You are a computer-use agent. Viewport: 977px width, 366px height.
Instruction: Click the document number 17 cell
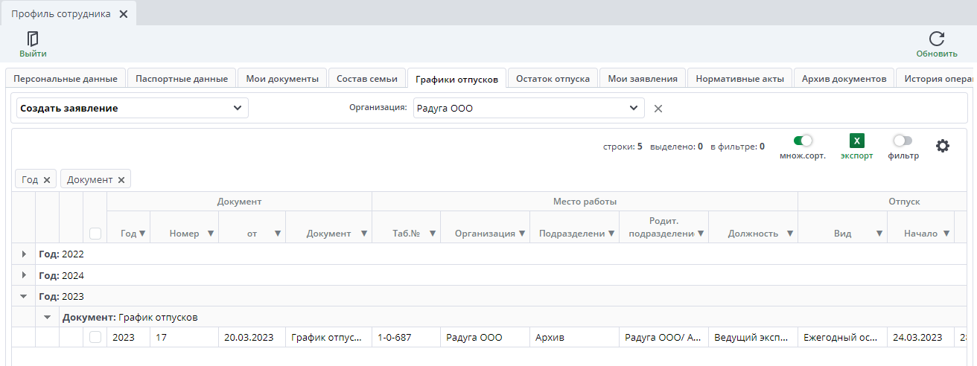(184, 337)
